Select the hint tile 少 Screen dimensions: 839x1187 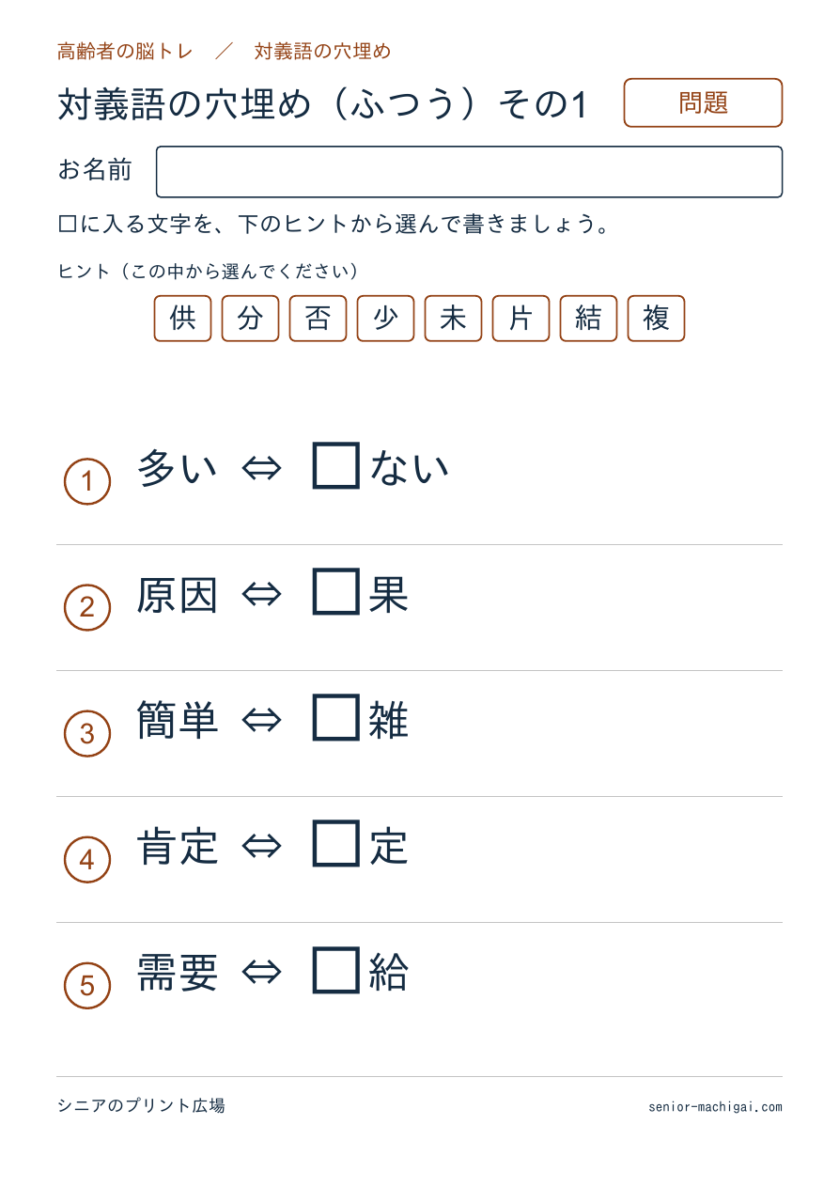tap(385, 319)
